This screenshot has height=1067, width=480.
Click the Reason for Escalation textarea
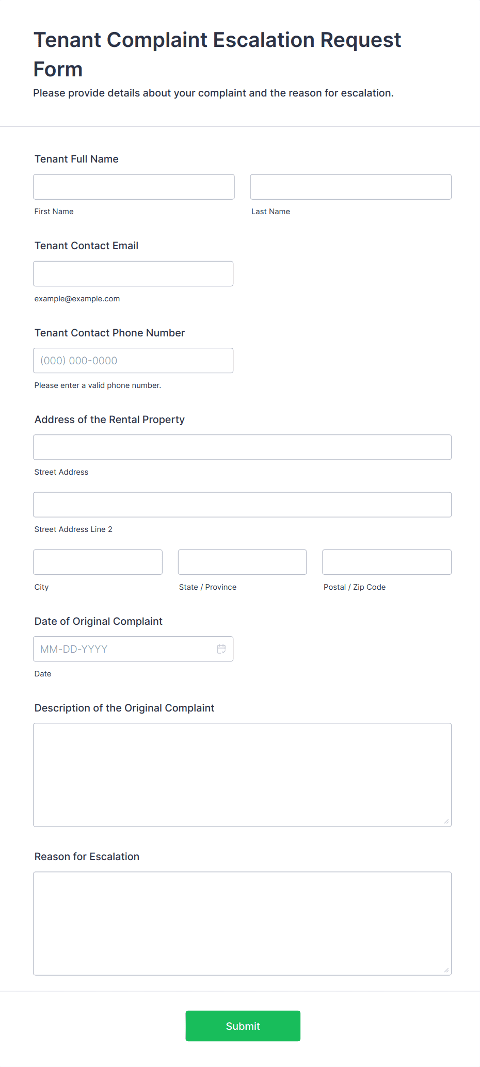click(x=243, y=924)
